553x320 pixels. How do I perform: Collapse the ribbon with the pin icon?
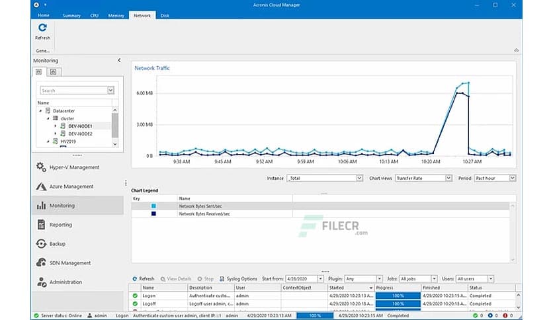tap(516, 50)
